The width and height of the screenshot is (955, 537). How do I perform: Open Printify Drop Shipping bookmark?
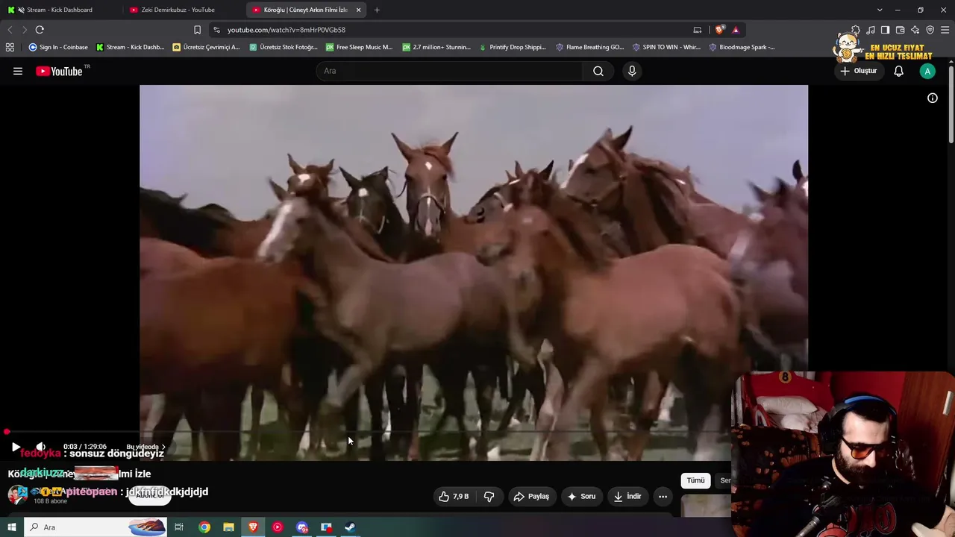(513, 47)
